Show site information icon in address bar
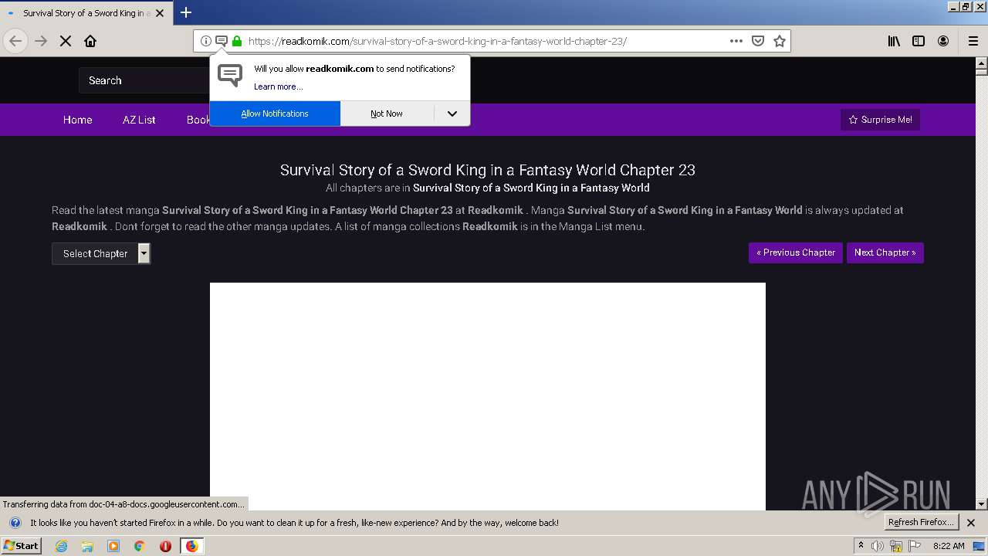This screenshot has height=556, width=988. tap(206, 41)
